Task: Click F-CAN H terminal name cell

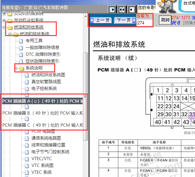Action: tap(159, 163)
